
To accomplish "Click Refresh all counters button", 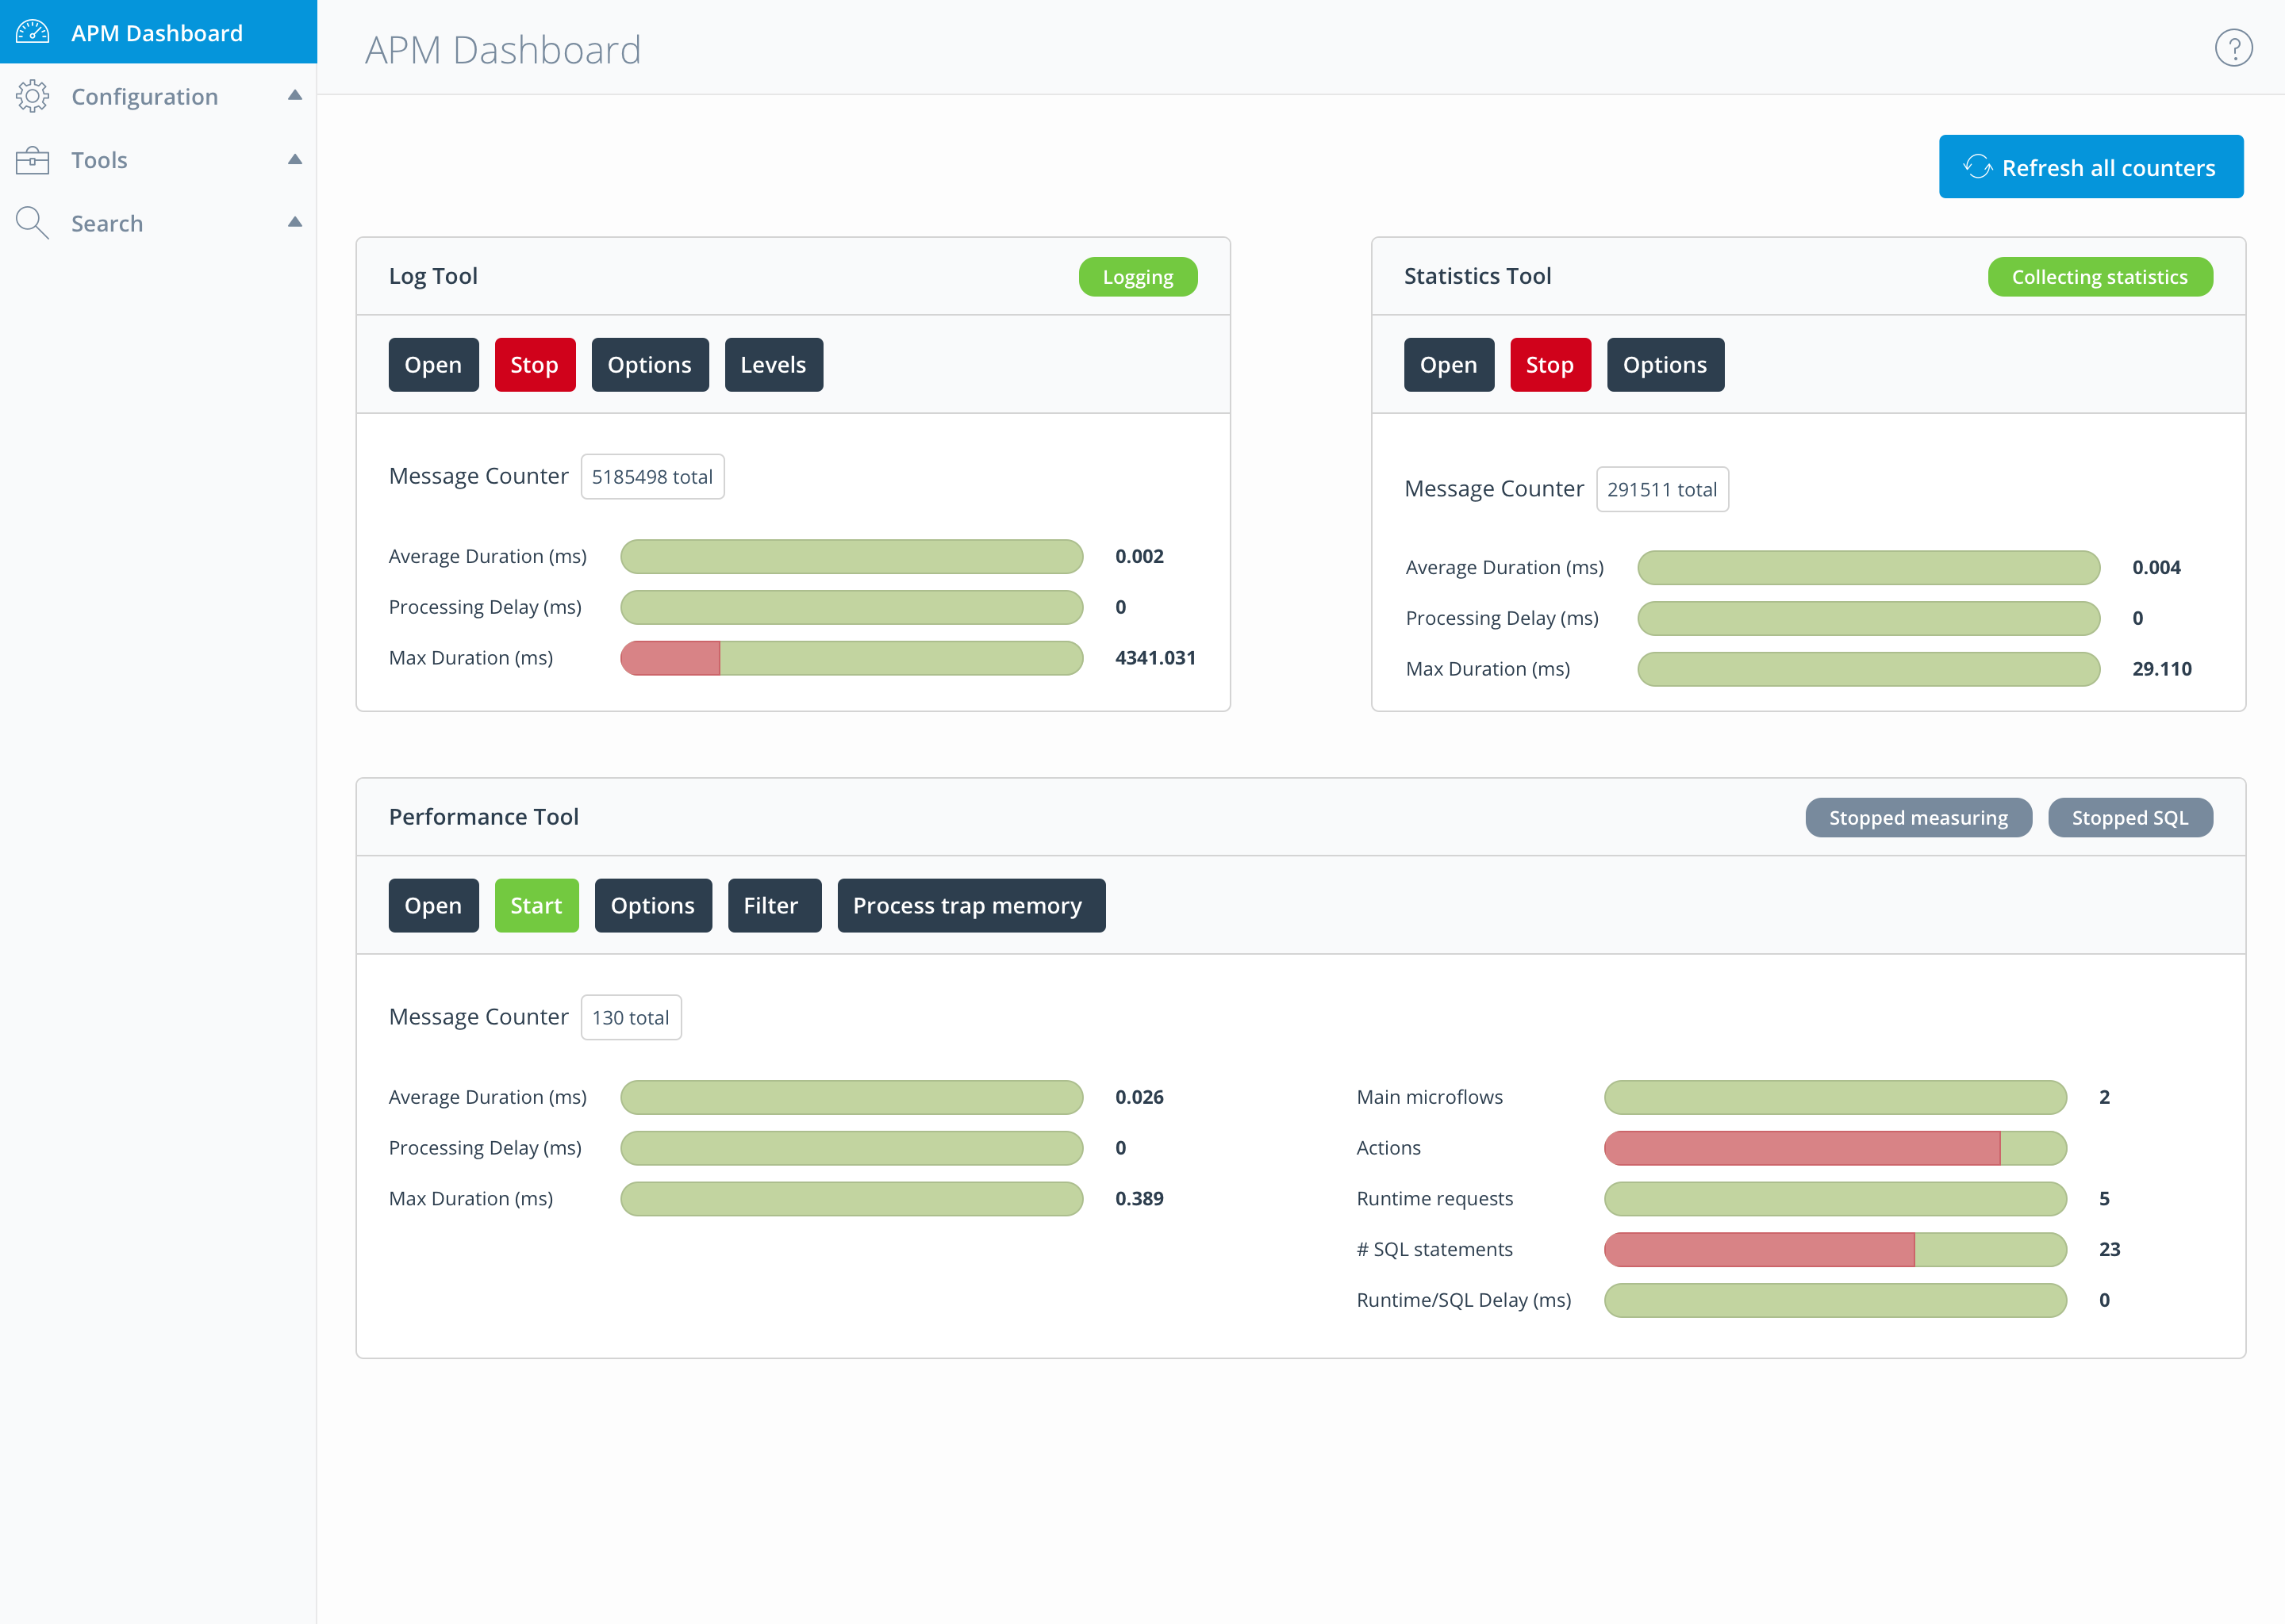I will [2091, 167].
